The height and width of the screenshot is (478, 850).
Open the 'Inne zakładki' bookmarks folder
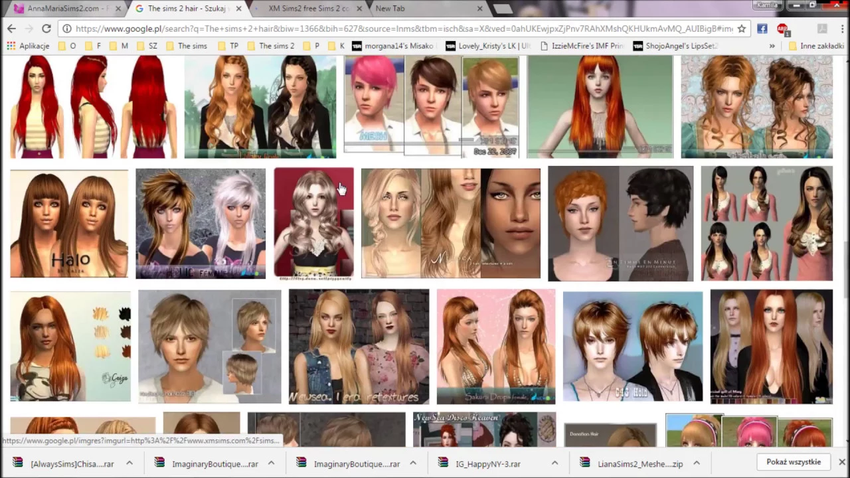click(815, 46)
